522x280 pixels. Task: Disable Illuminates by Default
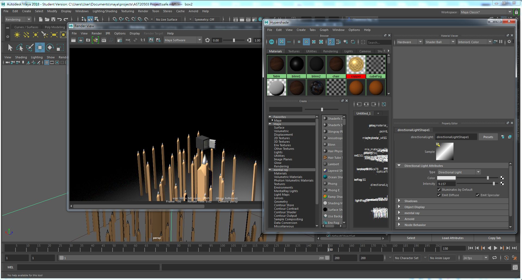pos(439,190)
